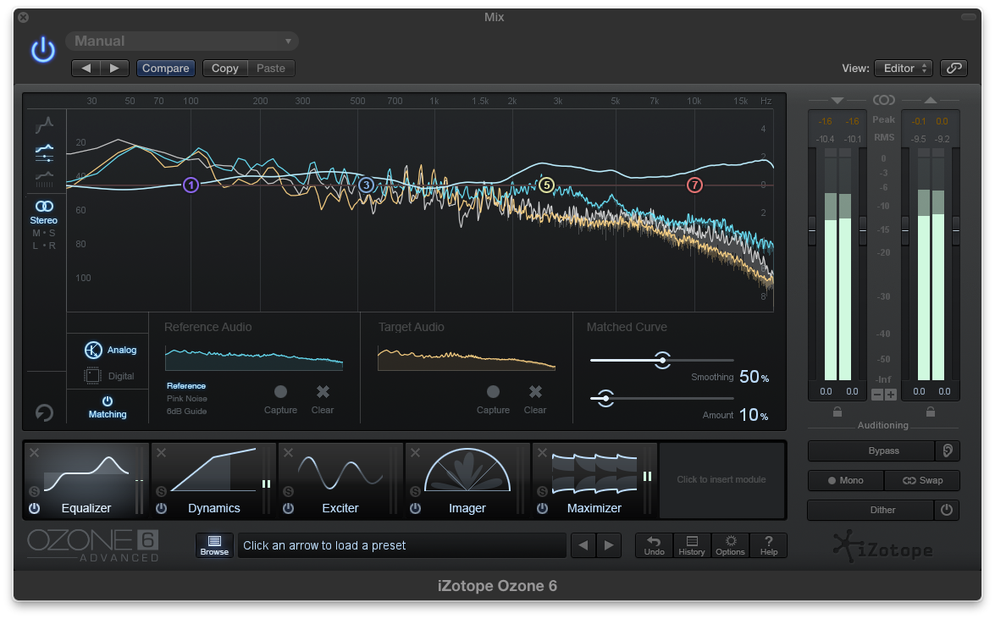Viewport: 995px width, 619px height.
Task: Load previous preset with bottom left arrow
Action: (583, 545)
